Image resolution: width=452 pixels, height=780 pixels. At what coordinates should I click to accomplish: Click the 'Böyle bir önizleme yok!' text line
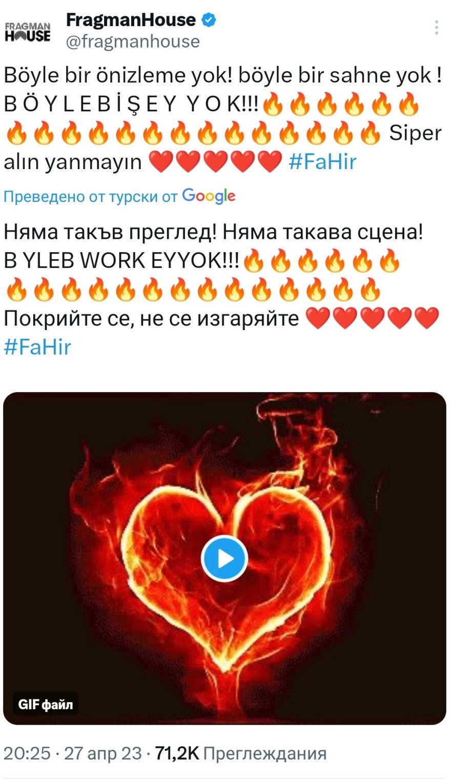(119, 75)
